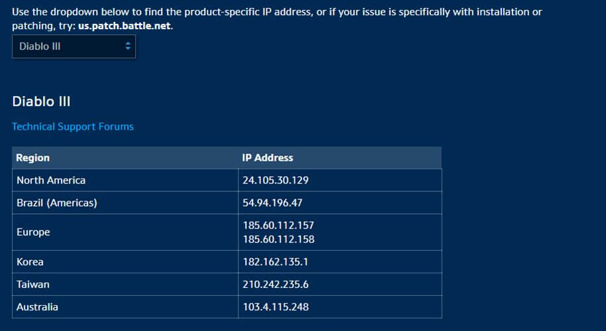
Task: Click the IP address 103.4.115.248
Action: (x=276, y=307)
